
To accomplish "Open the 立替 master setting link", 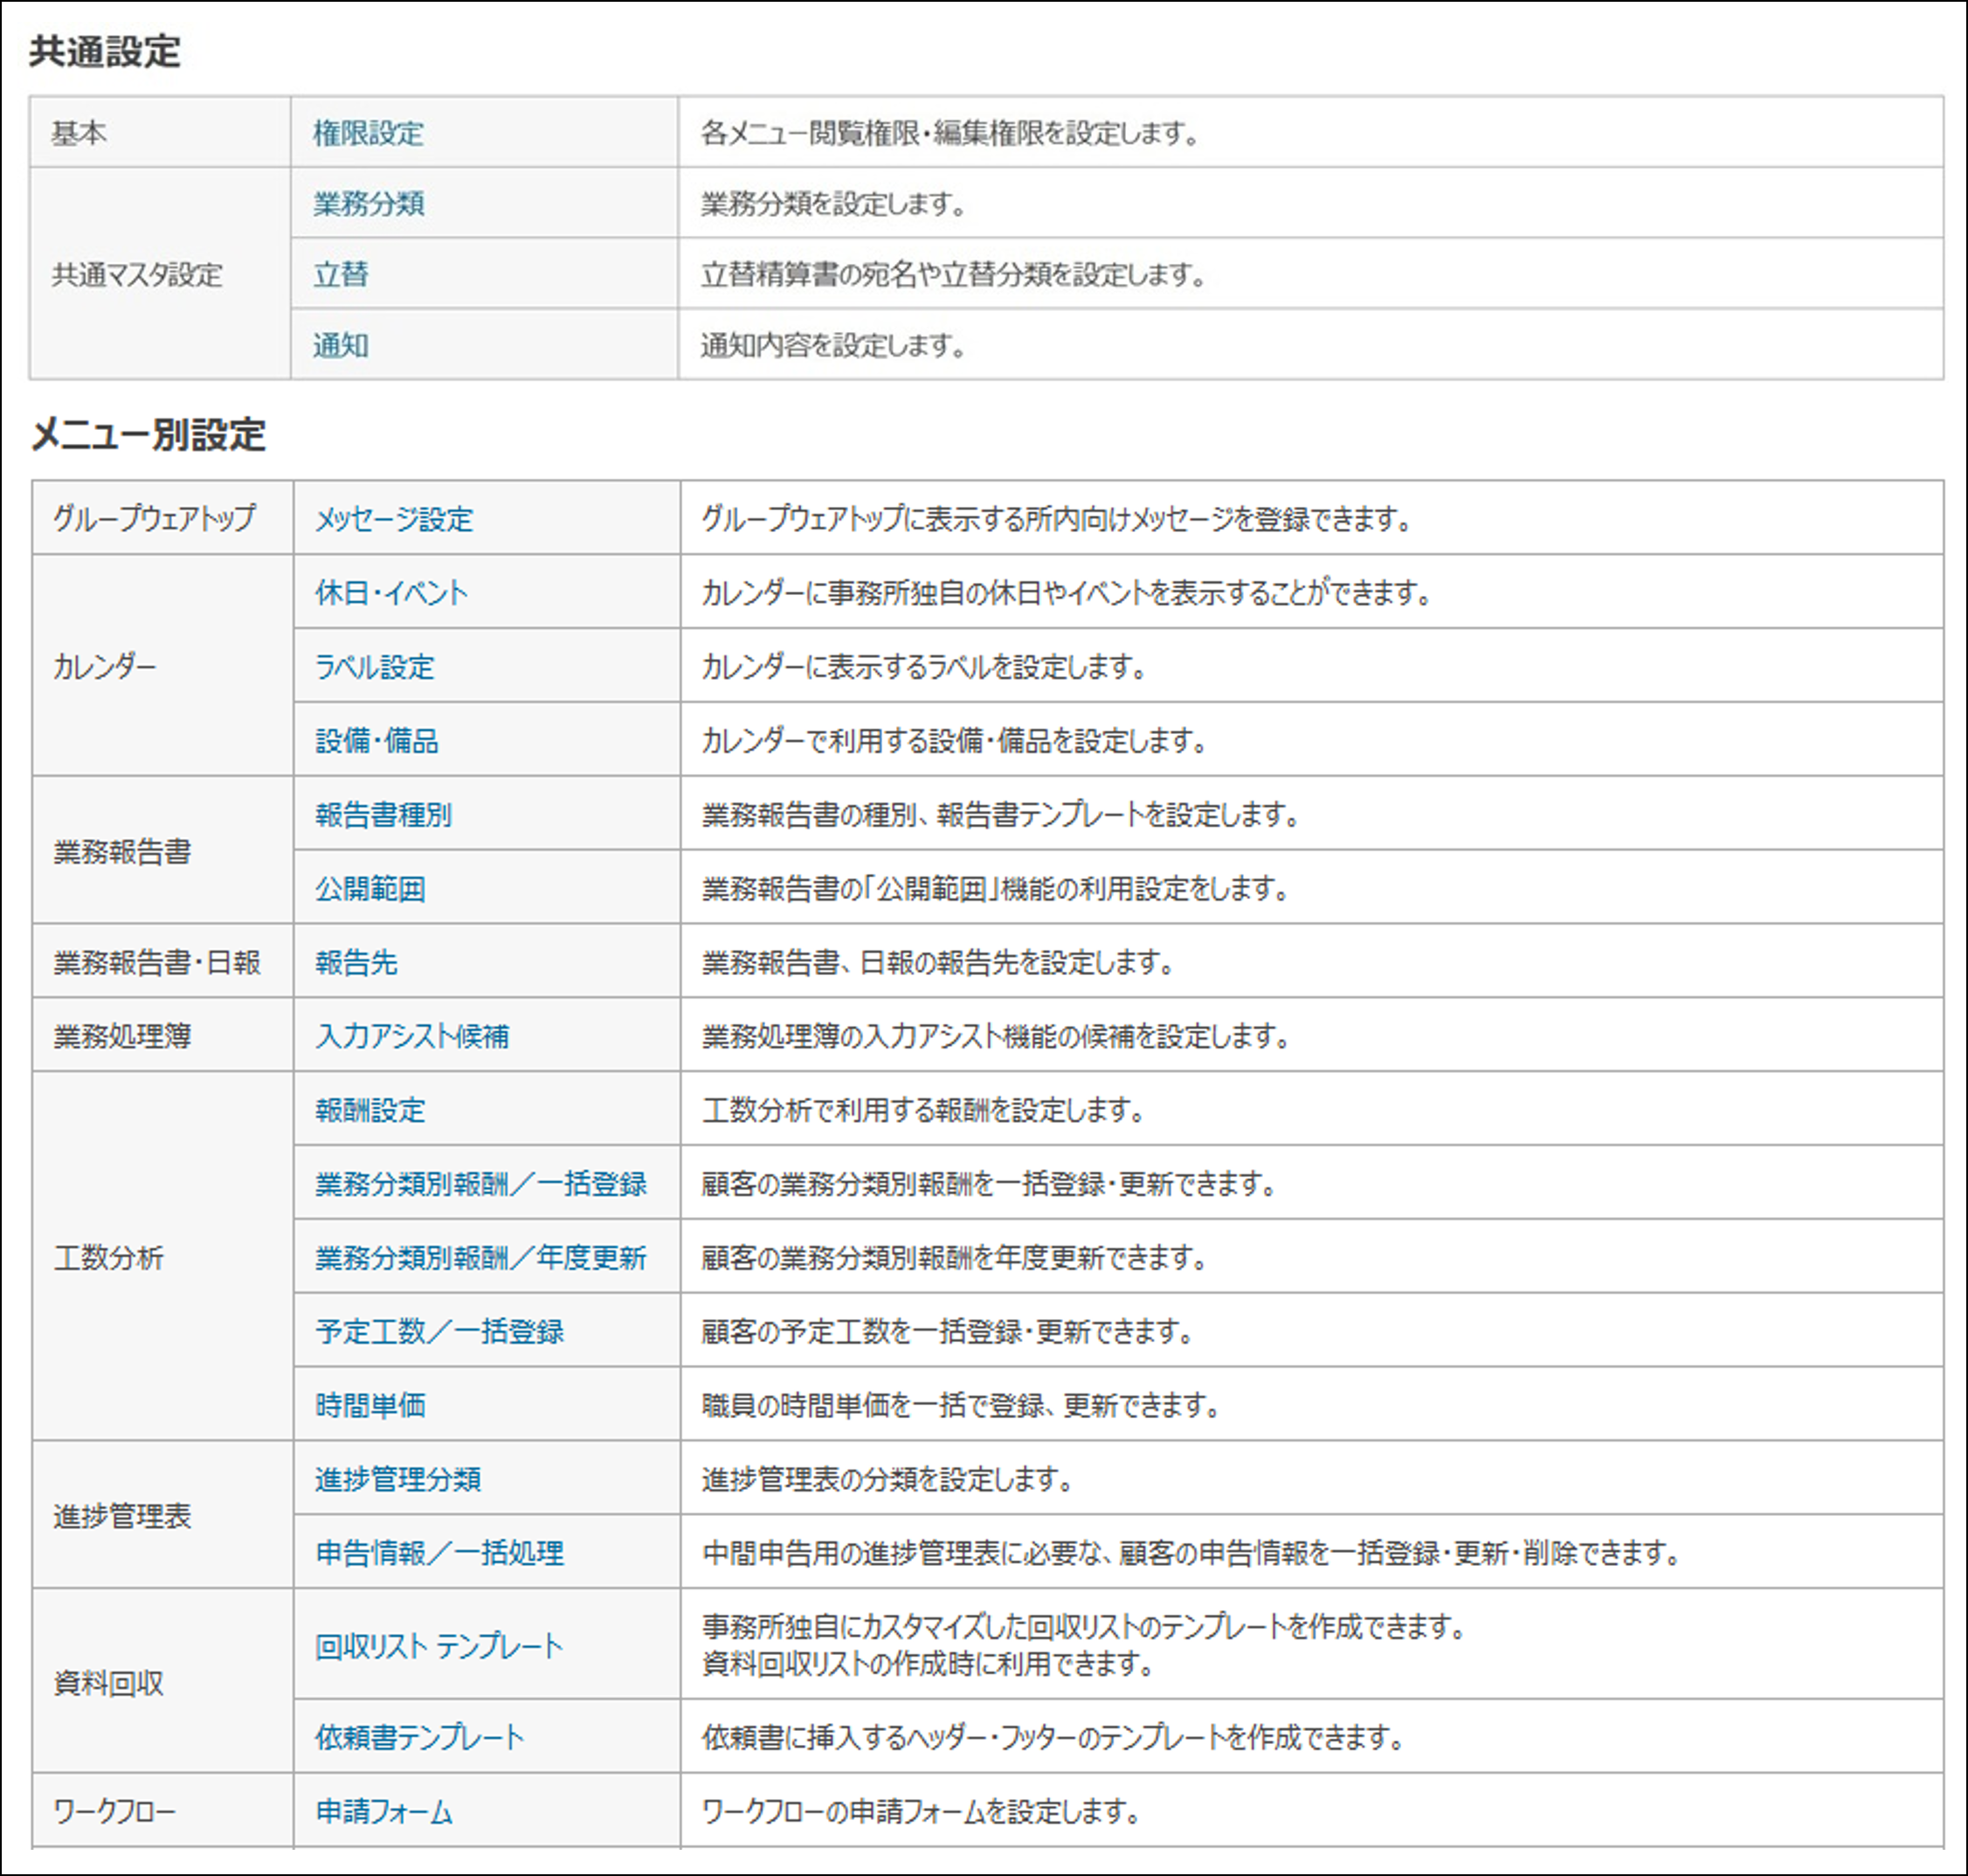I will click(340, 274).
